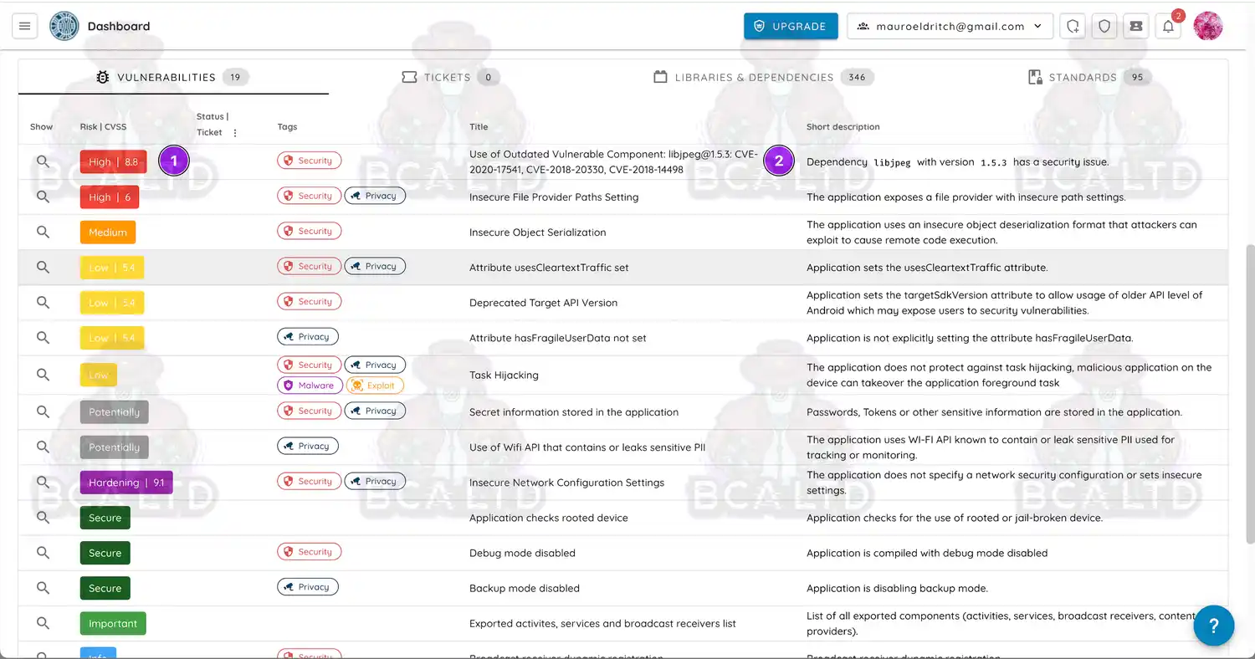Screen dimensions: 1255x659
Task: Open the Standards section showing 95 items
Action: click(1083, 77)
